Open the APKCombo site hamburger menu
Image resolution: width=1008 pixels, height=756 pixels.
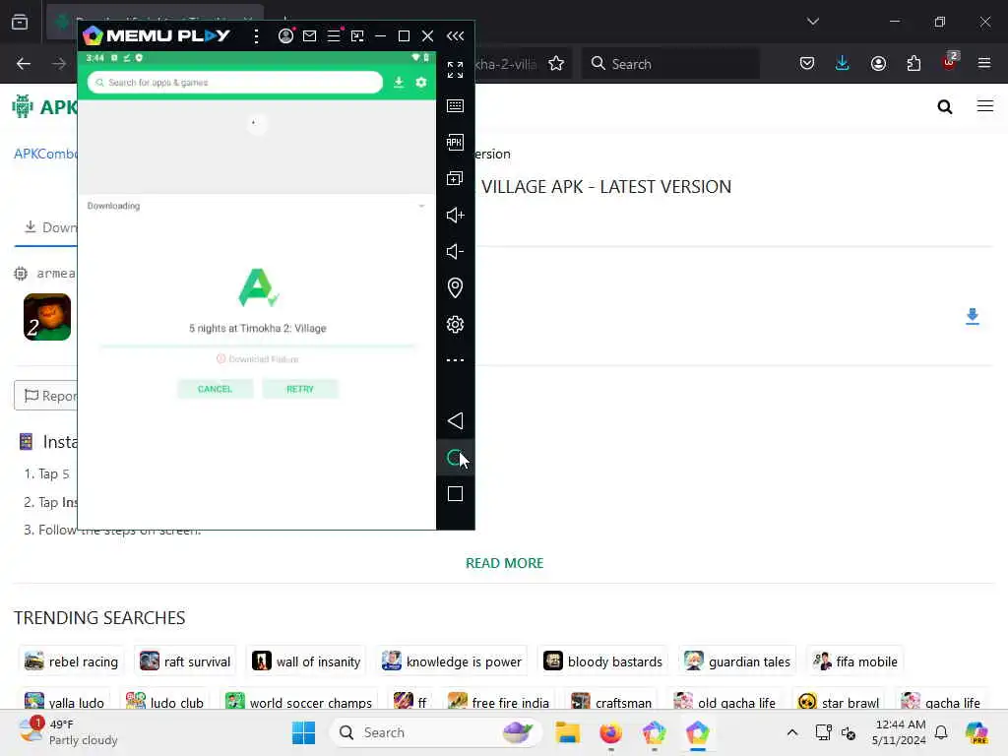pos(984,106)
